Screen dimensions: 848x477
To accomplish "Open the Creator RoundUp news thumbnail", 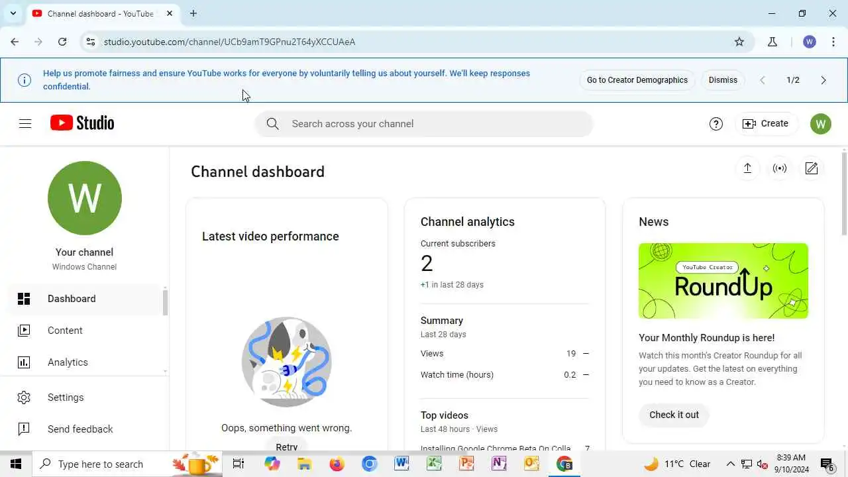I will [x=723, y=281].
